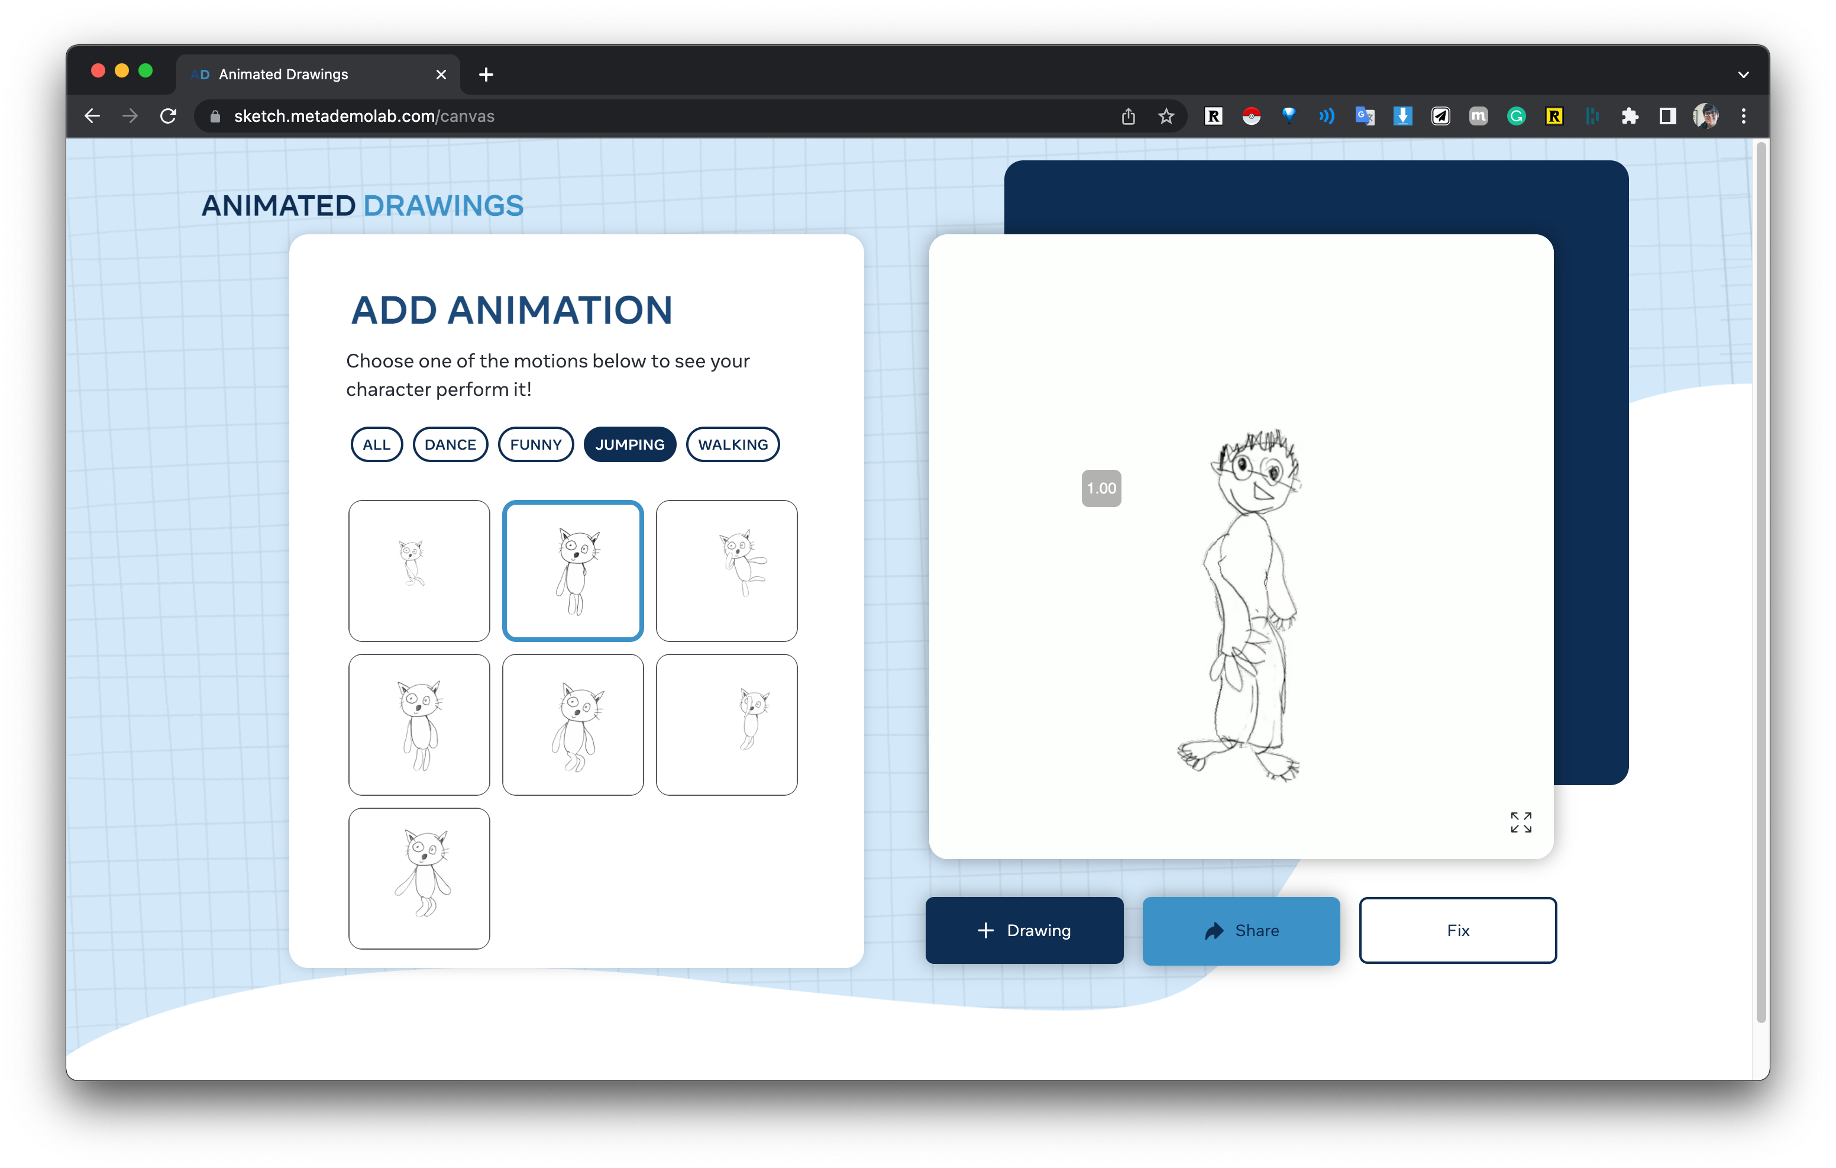Choose the middle animation in second row
The image size is (1836, 1168).
click(x=573, y=725)
